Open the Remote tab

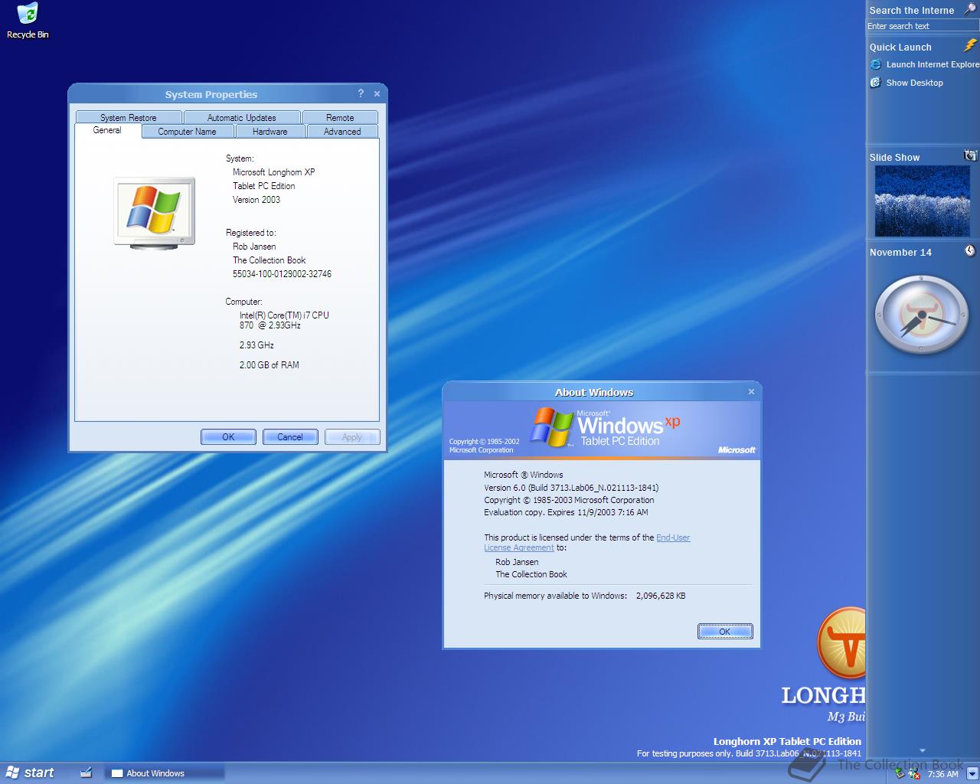pyautogui.click(x=340, y=117)
